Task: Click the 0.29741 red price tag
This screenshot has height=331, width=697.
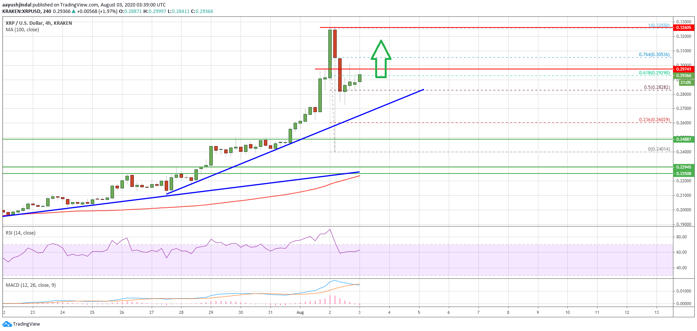Action: [x=684, y=69]
